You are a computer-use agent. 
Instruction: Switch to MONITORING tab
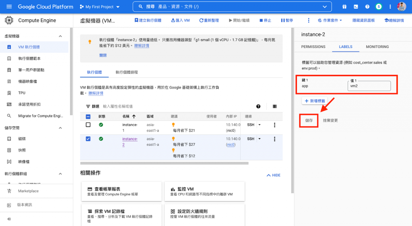pos(377,47)
